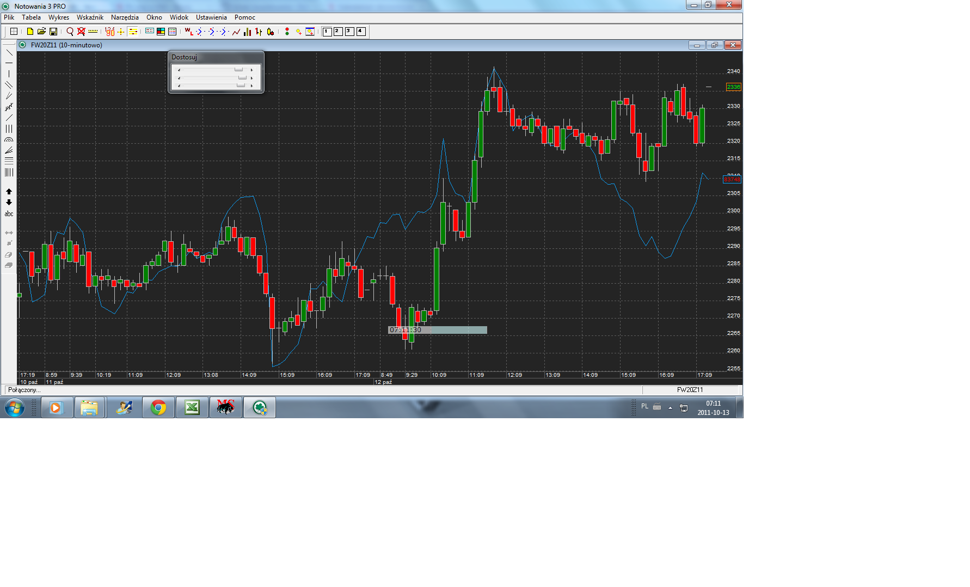Open Windows Explorer folder from taskbar
Screen dimensions: 970x587
click(89, 407)
